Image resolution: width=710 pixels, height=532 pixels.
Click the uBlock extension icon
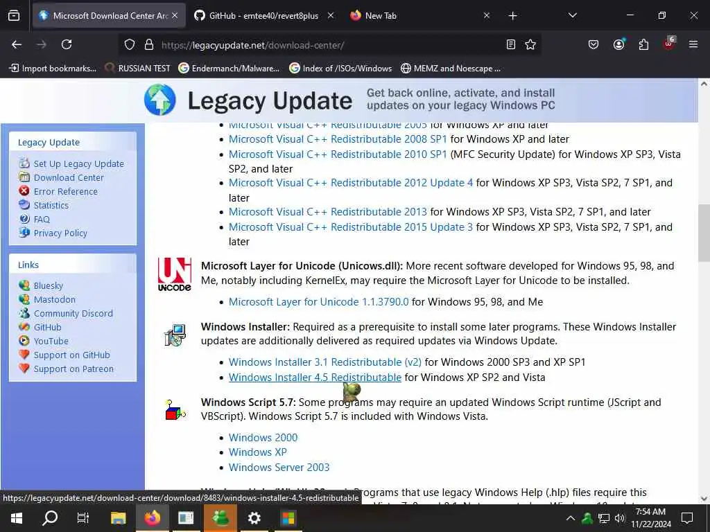coord(669,44)
